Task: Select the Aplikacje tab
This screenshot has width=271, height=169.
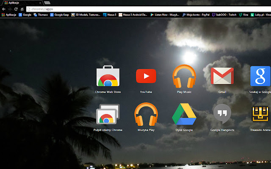Action: (22, 3)
